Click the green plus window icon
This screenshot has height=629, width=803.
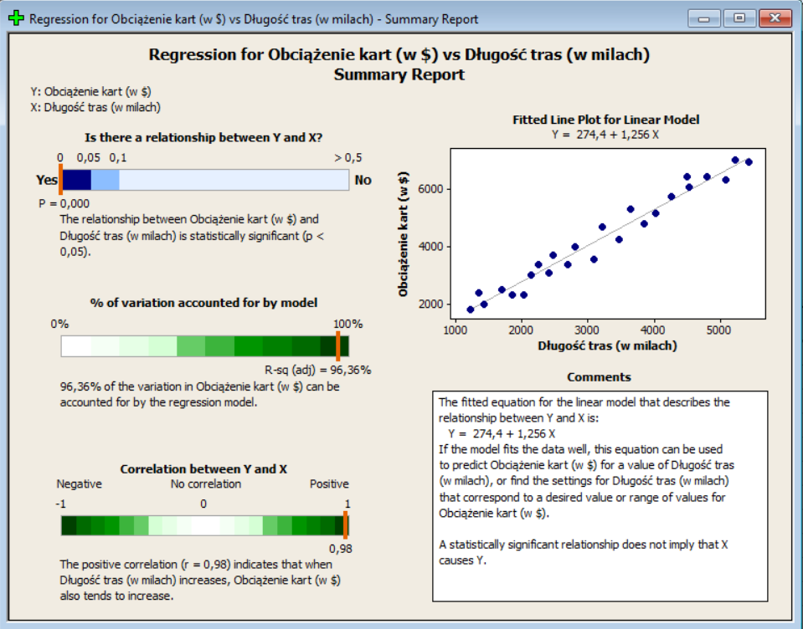pyautogui.click(x=16, y=18)
